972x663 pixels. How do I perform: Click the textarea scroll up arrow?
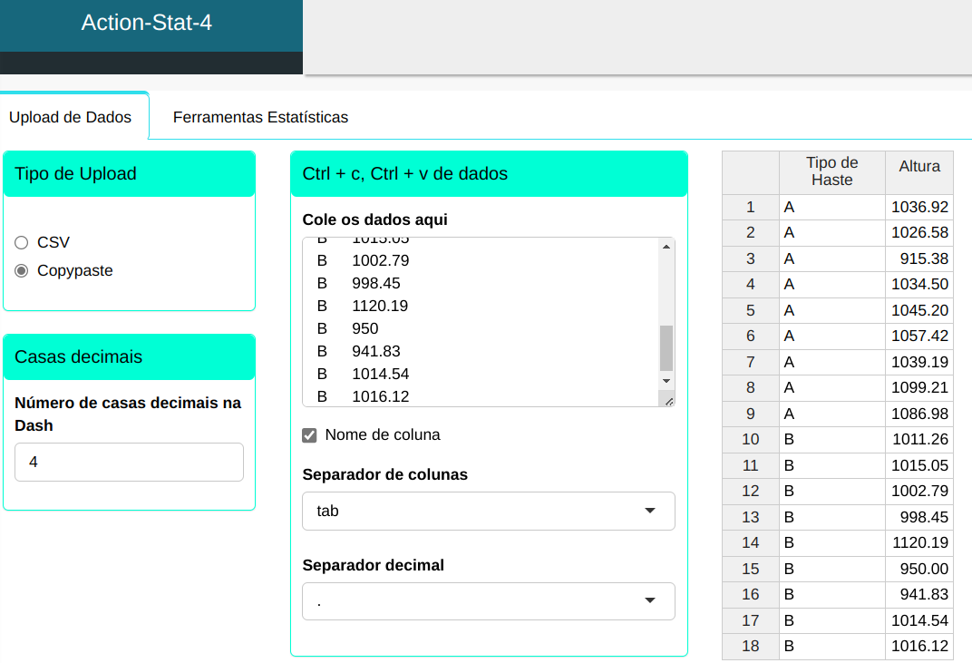pyautogui.click(x=666, y=247)
